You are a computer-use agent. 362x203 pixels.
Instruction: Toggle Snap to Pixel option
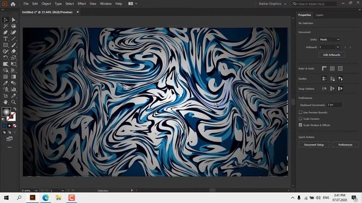(x=332, y=89)
